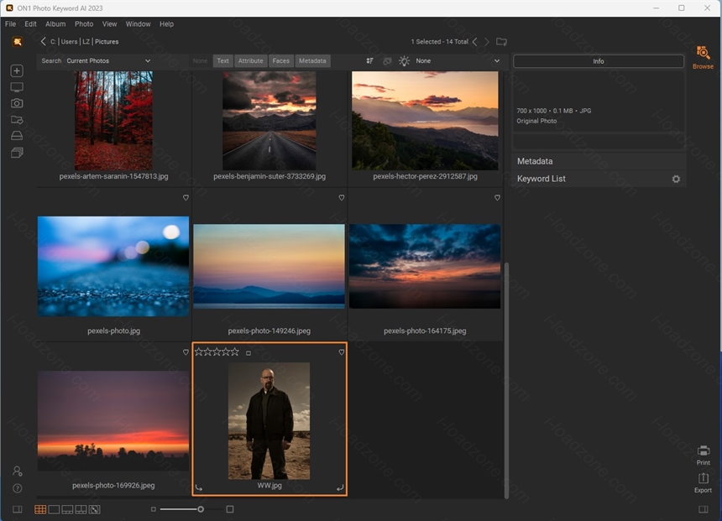Open the cataloged folders icon in sidebar

coord(17,120)
